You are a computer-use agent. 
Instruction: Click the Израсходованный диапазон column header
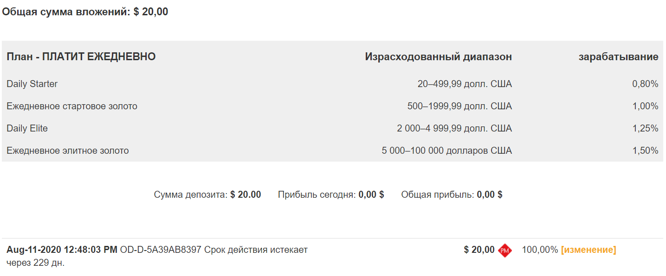[438, 57]
